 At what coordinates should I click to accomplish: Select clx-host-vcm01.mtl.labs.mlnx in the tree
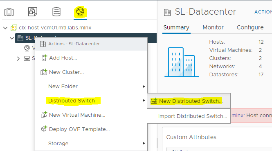[55, 28]
